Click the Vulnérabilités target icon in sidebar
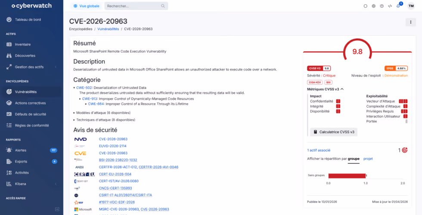 pyautogui.click(x=9, y=92)
